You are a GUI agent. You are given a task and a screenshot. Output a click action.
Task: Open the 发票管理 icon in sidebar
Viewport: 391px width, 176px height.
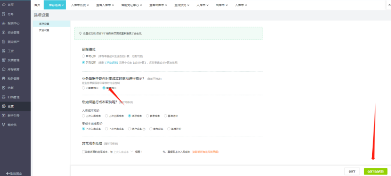click(3, 60)
